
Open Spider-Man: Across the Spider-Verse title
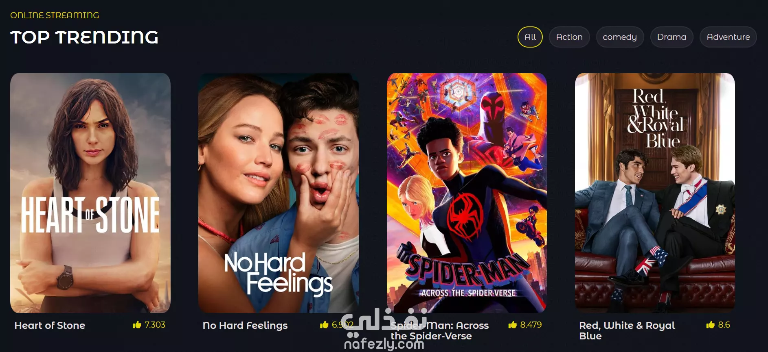[440, 330]
